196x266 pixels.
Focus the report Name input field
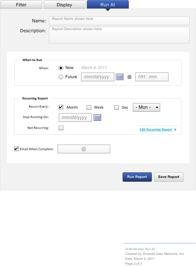(x=119, y=21)
